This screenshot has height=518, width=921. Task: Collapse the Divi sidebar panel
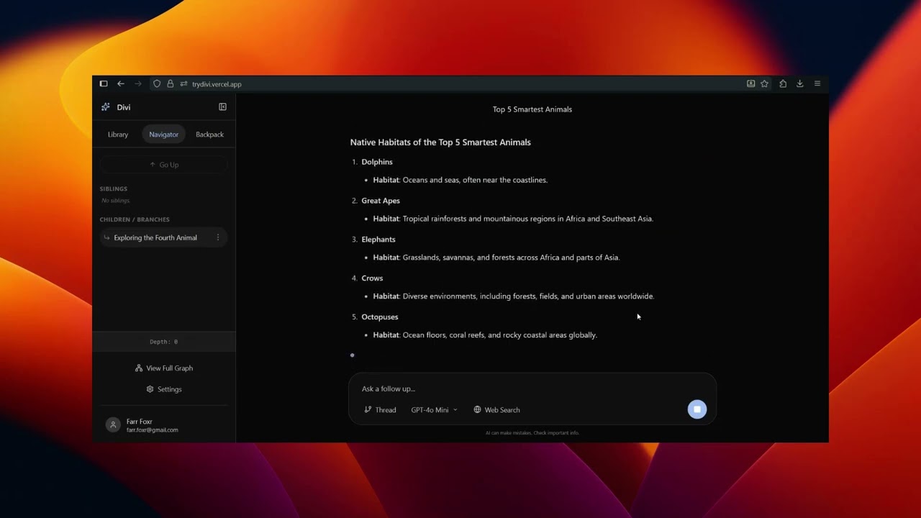pos(222,107)
